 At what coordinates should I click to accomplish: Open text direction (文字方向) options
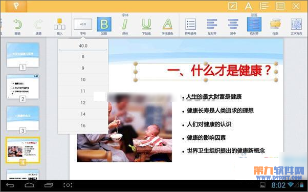pos(296,24)
